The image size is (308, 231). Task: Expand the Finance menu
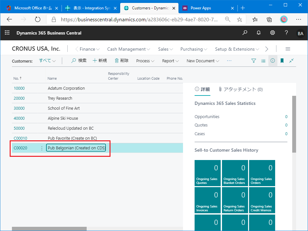point(90,49)
